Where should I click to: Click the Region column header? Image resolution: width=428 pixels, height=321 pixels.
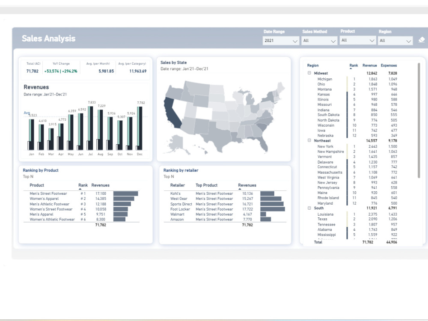(x=313, y=65)
